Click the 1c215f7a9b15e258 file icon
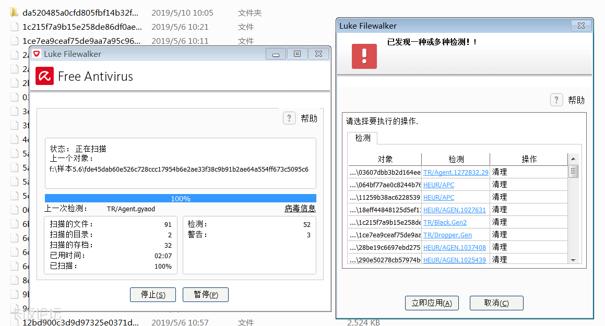This screenshot has width=605, height=326. (x=14, y=27)
